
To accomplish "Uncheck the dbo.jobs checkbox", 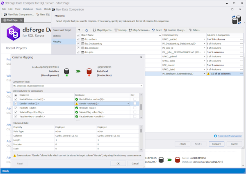I will click(x=78, y=52).
